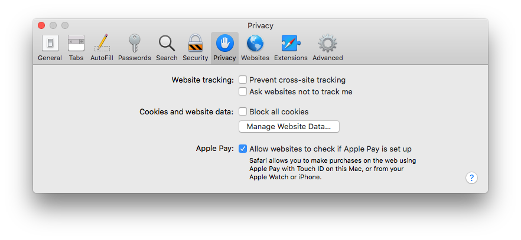Open AutoFill pencil icon pane
This screenshot has height=240, width=521.
[x=102, y=43]
